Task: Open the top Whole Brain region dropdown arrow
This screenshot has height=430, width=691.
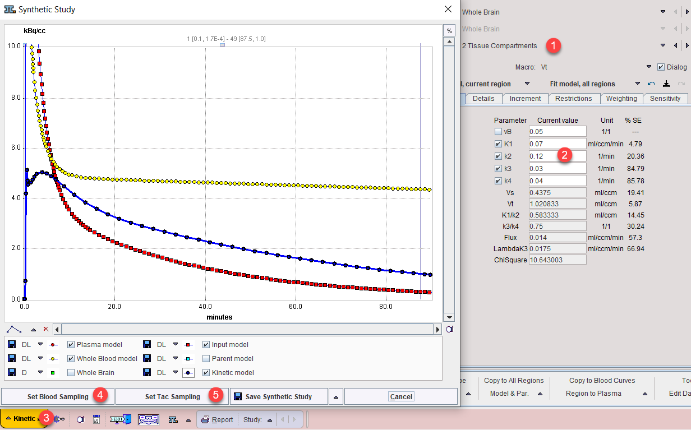Action: 663,12
